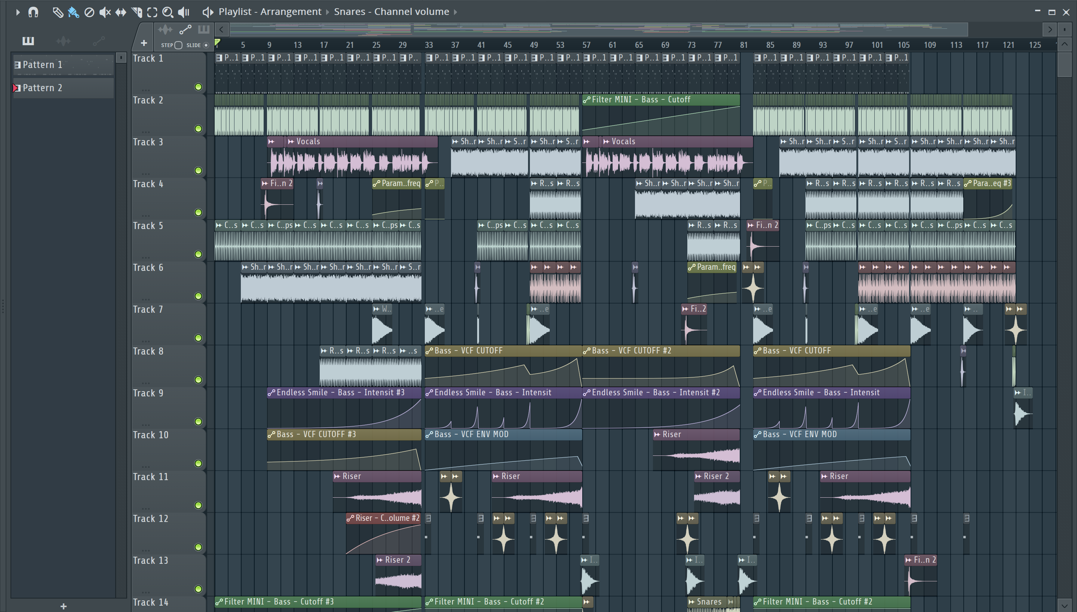Viewport: 1077px width, 612px height.
Task: Select the Slip tool
Action: tap(121, 12)
